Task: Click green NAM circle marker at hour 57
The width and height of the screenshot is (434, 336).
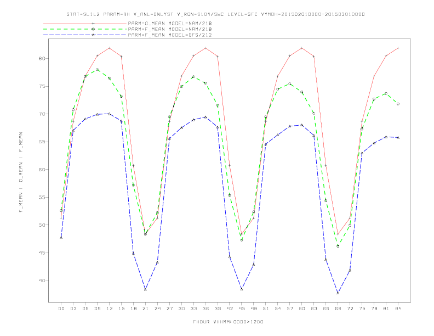Action: tap(290, 83)
